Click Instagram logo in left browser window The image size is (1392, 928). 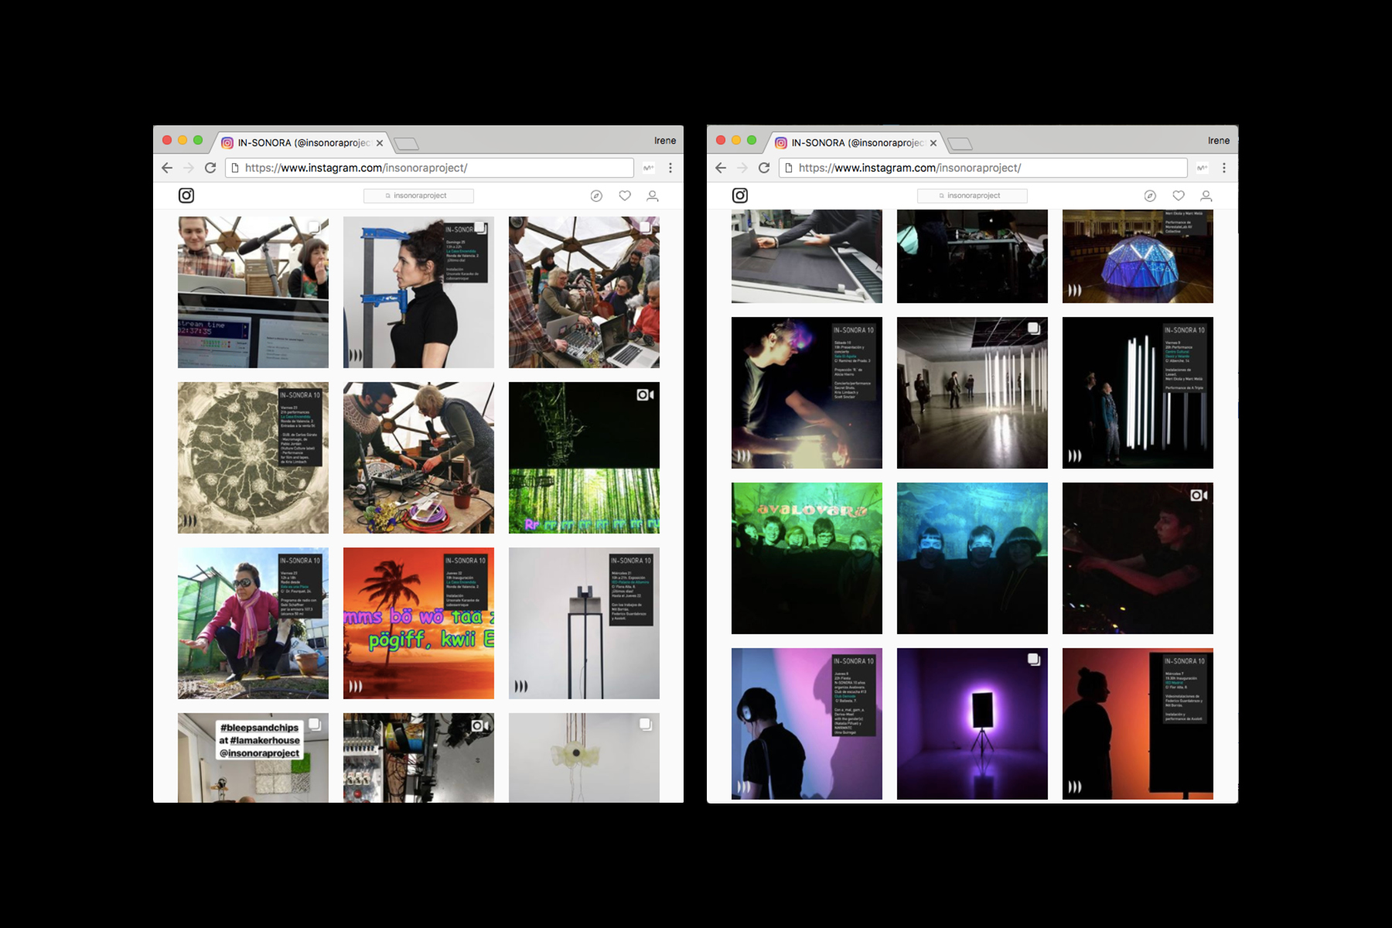186,196
